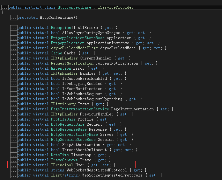Image resolution: width=222 pixels, height=180 pixels.
Task: Click the HttpApplicationStateBase type name
Action: click(x=78, y=38)
